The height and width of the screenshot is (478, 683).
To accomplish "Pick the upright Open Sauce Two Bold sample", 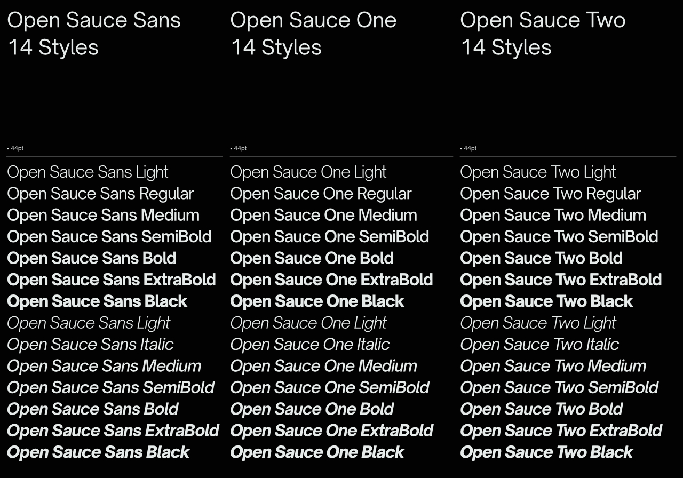I will 541,258.
